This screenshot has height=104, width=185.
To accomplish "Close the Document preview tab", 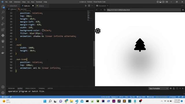I will point(108,6).
